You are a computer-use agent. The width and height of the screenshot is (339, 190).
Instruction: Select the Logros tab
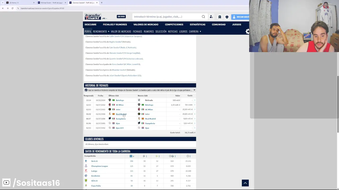click(x=183, y=31)
